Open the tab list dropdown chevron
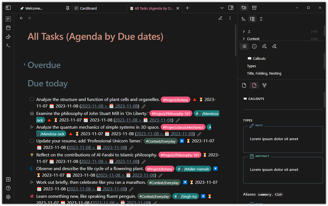Screen dimensions: 328x206 222,8
